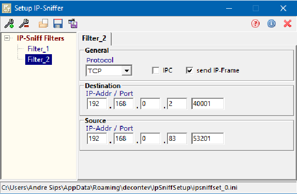The image size is (297, 194).
Task: Select IP-Sniff Filters root node
Action: [41, 38]
